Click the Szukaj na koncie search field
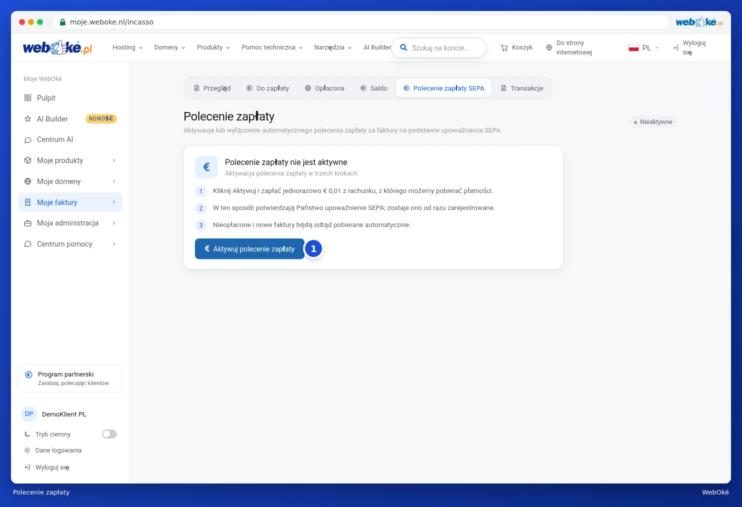Viewport: 742px width, 507px height. (438, 48)
